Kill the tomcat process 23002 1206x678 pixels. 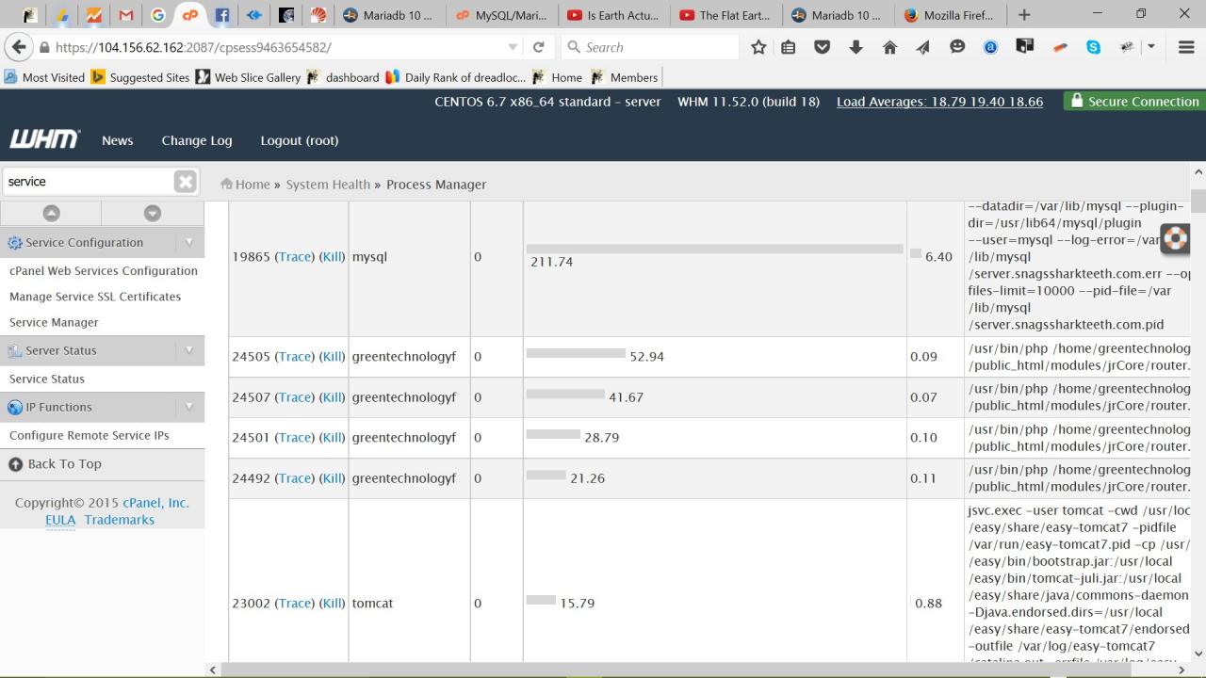333,604
